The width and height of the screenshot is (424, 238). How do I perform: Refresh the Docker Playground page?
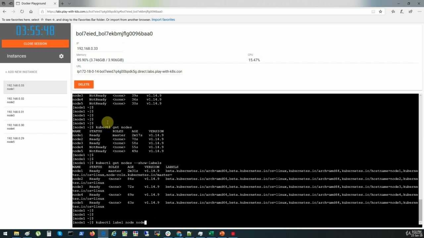[x=22, y=11]
